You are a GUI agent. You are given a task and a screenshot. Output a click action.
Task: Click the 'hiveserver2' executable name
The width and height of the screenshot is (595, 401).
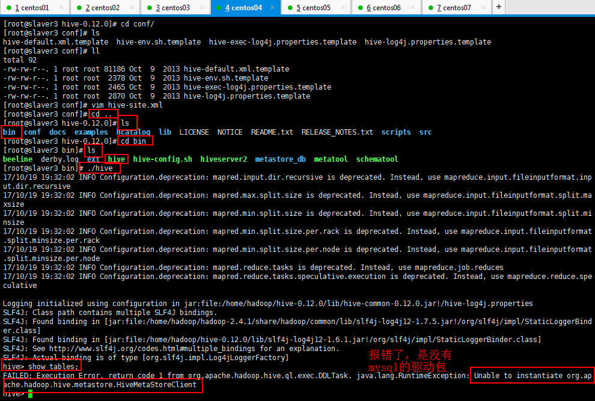coord(224,159)
